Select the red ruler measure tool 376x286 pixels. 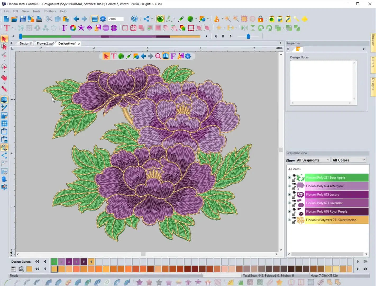4,89
